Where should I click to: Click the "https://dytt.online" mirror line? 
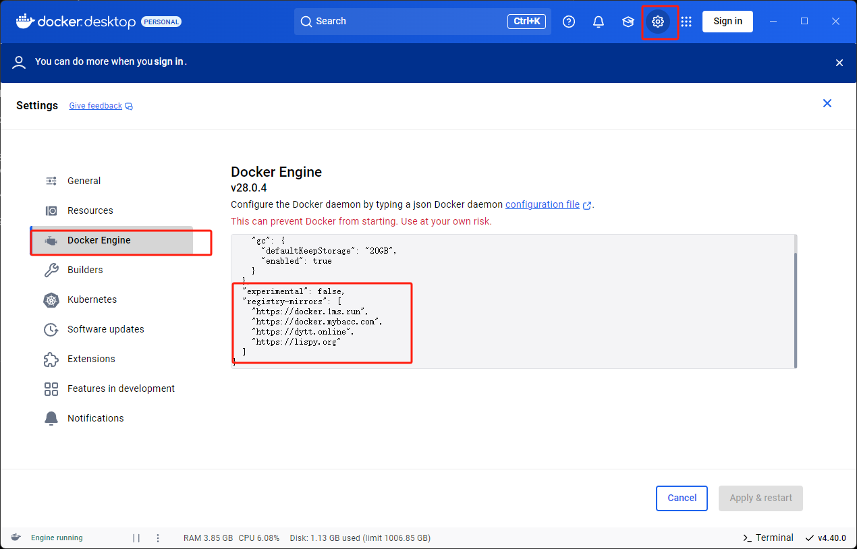(x=302, y=332)
